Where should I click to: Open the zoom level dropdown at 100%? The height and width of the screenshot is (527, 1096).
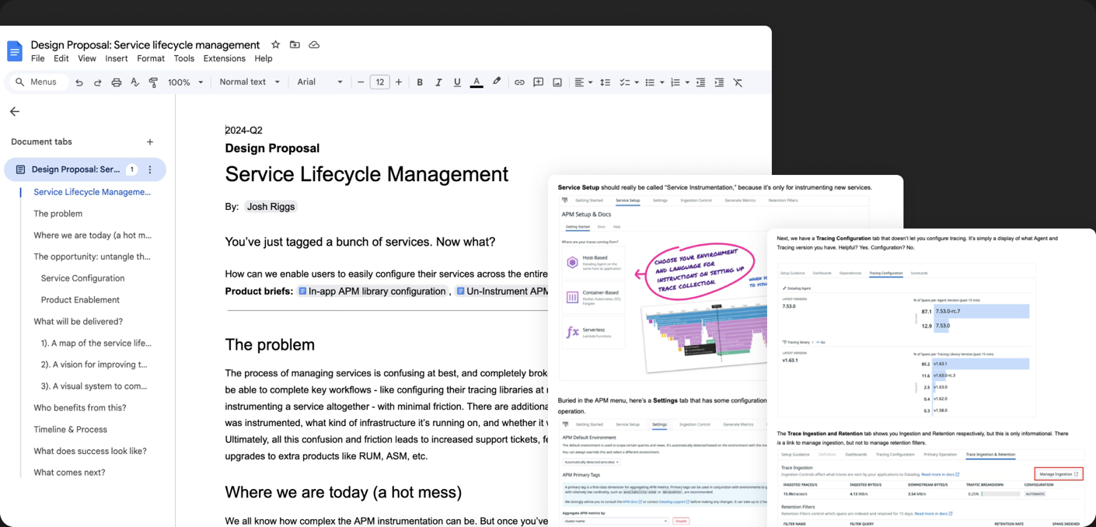point(185,82)
